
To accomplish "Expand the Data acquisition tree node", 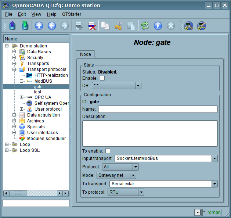I will click(x=14, y=115).
